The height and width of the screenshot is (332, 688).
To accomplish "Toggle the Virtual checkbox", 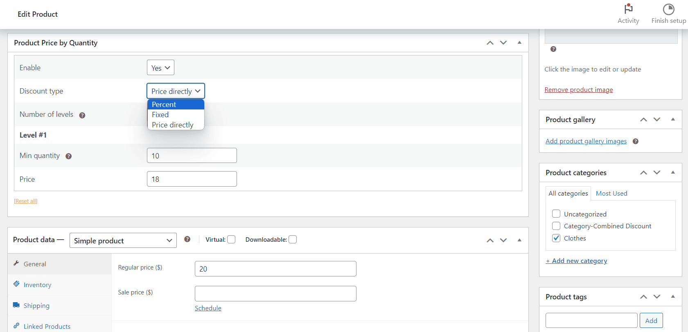I will click(231, 239).
